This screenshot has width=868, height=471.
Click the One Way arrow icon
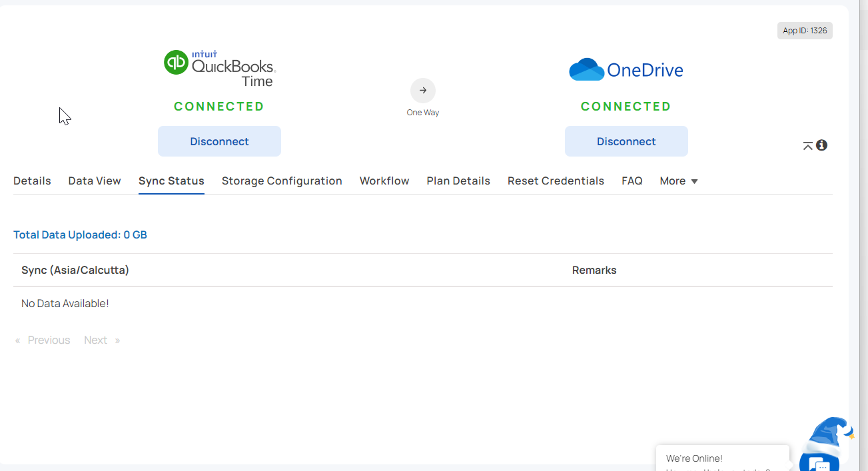click(423, 91)
